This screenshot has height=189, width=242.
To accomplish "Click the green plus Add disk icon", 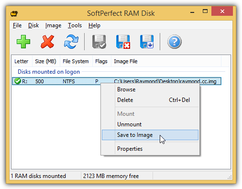I will (x=23, y=42).
